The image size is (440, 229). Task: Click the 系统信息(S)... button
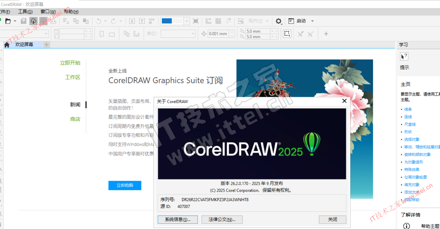[x=177, y=219]
